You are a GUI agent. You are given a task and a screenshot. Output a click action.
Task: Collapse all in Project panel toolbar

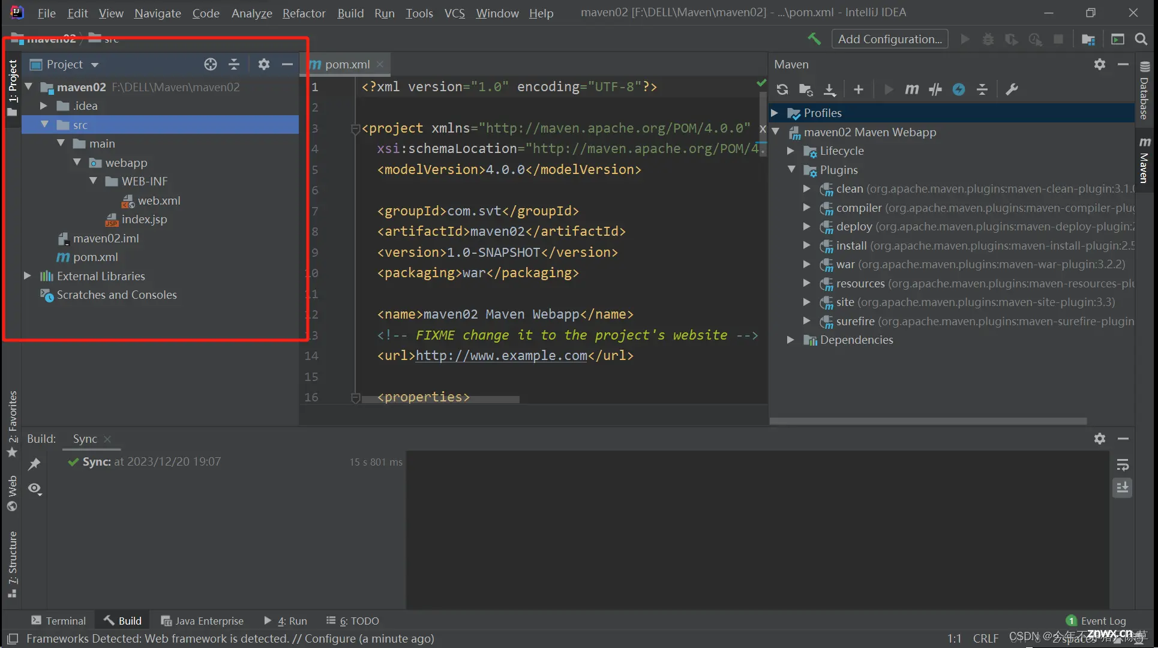point(234,64)
